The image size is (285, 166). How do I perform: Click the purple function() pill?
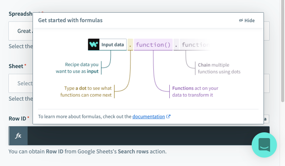click(153, 45)
